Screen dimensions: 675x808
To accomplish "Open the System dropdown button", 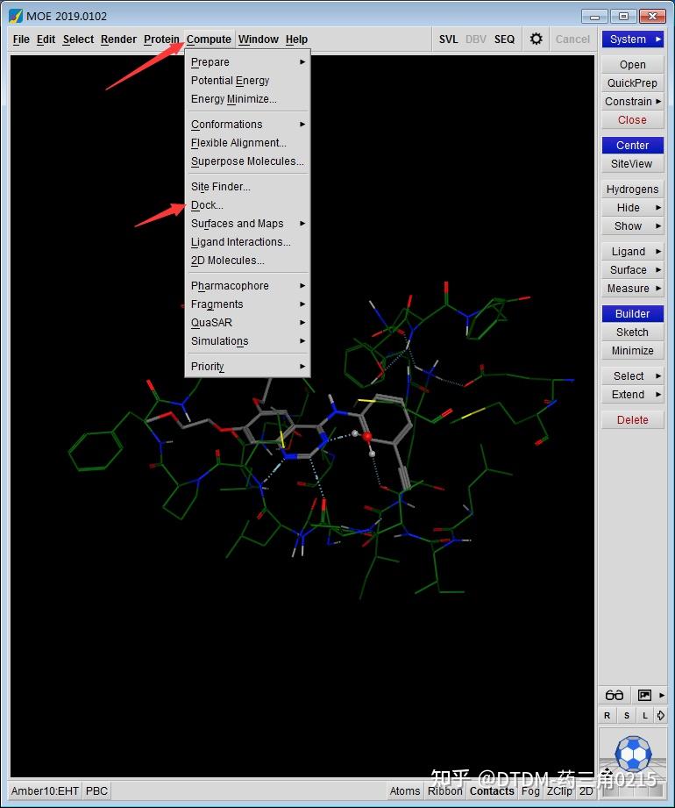I will [x=633, y=39].
